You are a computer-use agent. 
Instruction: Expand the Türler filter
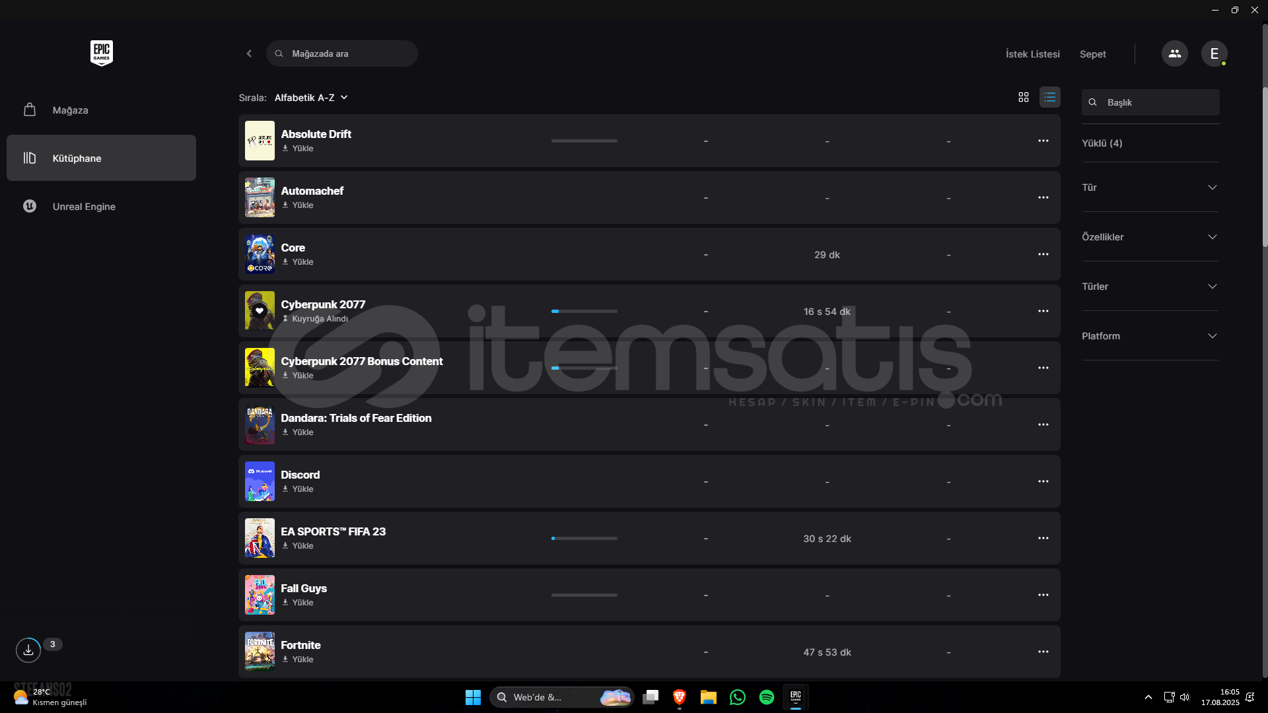click(x=1150, y=287)
